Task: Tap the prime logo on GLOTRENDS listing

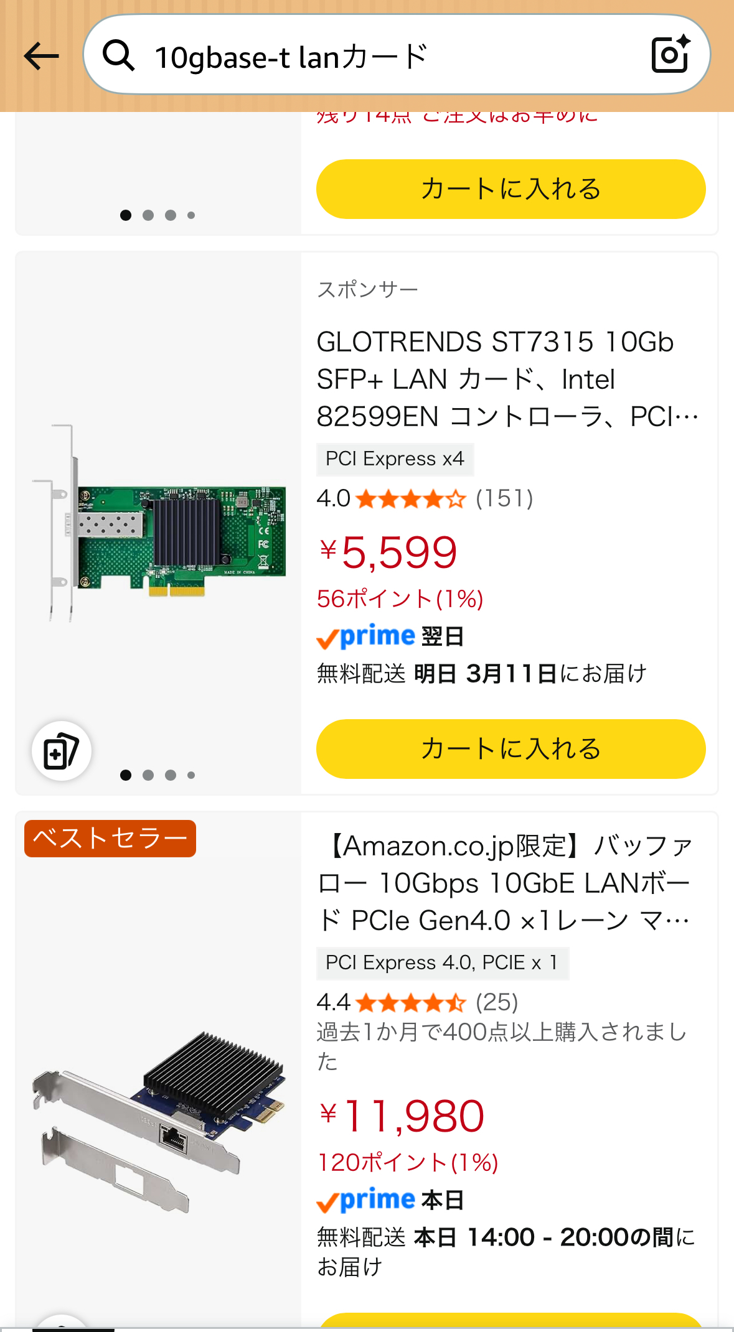Action: (x=365, y=636)
